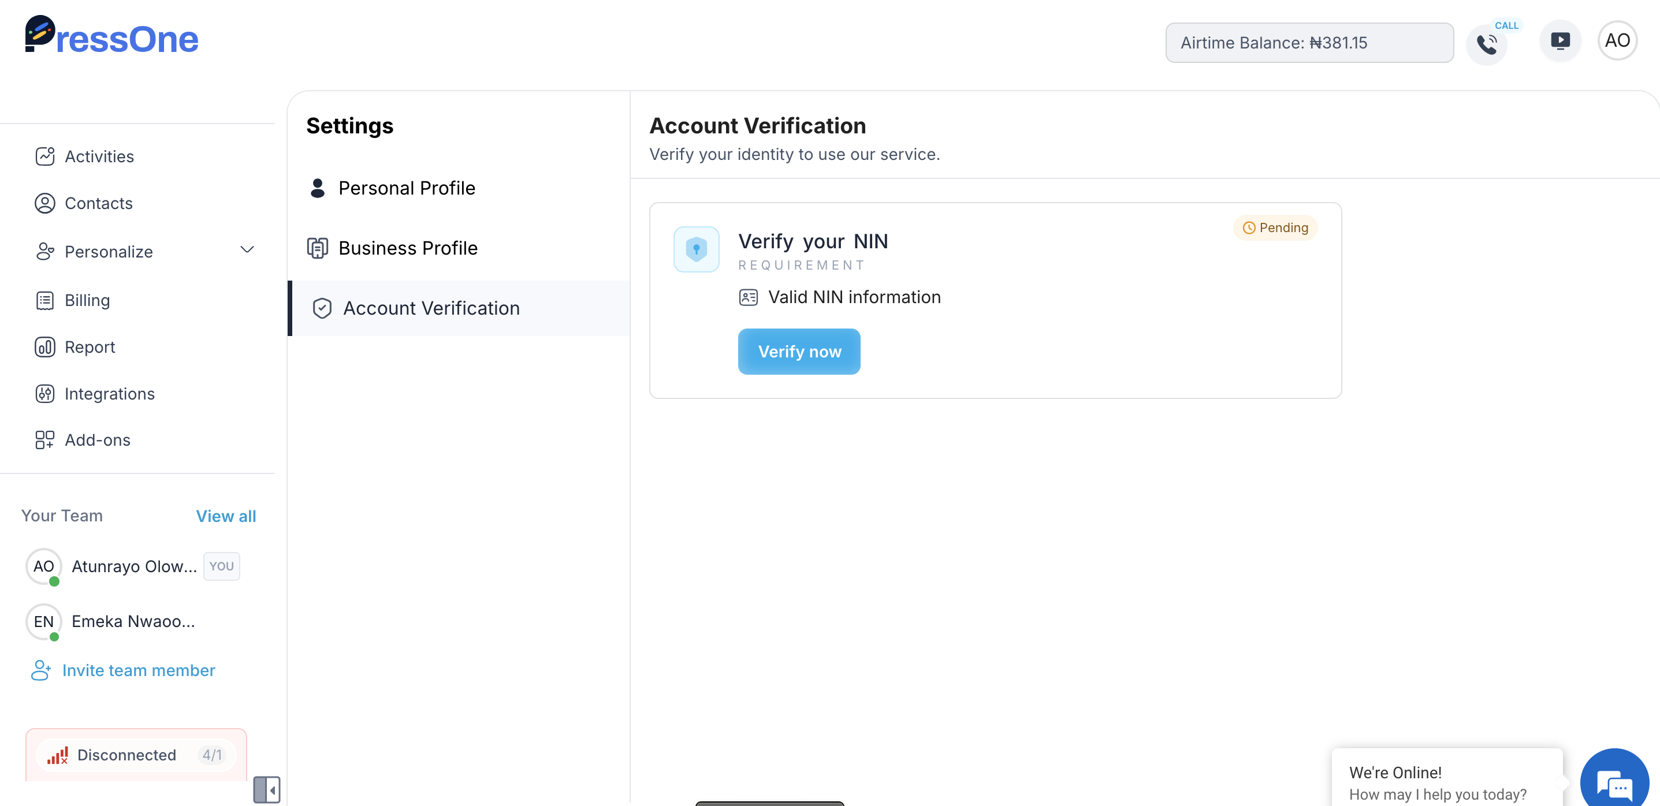
Task: Click the Integrations icon
Action: (x=44, y=394)
